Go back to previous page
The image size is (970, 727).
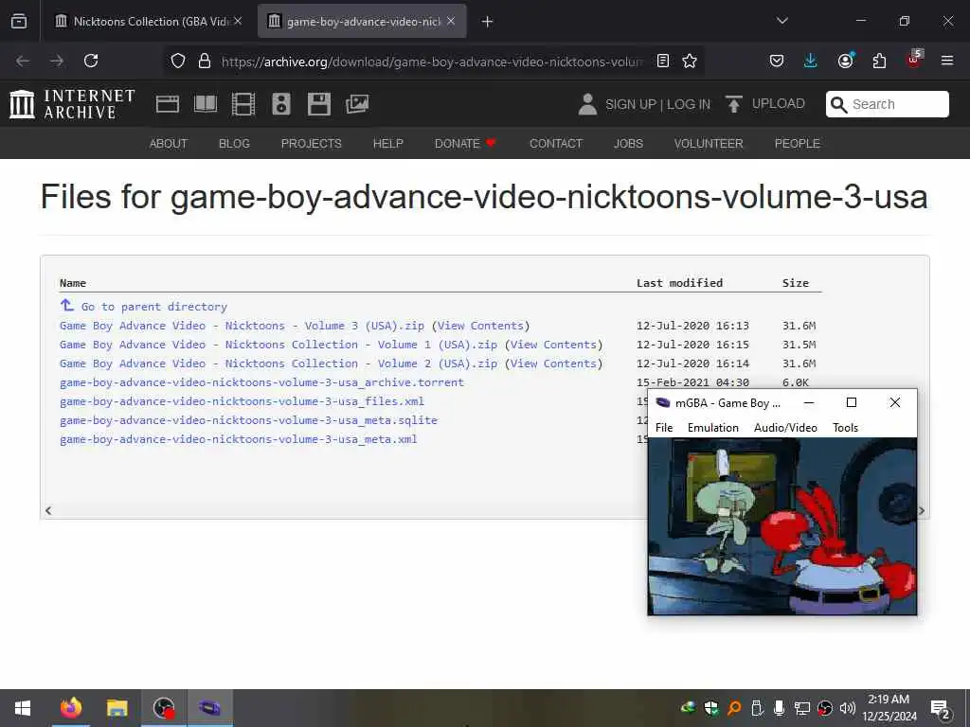click(23, 61)
